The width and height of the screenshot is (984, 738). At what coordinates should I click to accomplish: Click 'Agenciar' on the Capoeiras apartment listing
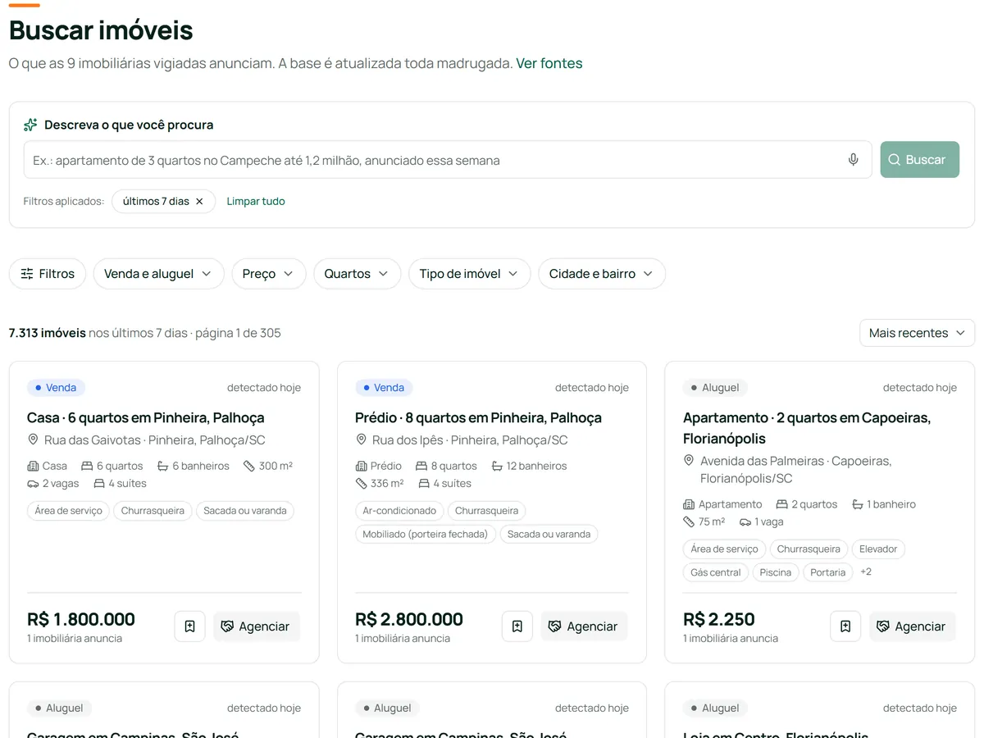[913, 626]
